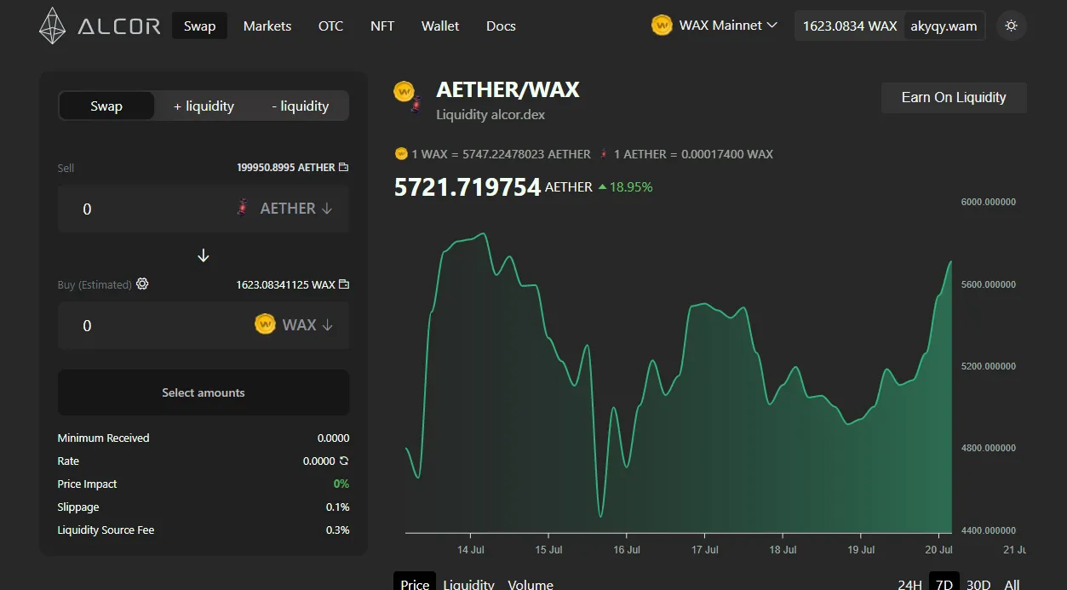Open NFT in the top navigation
The image size is (1067, 590).
382,26
